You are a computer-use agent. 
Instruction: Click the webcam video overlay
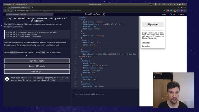(x=174, y=90)
